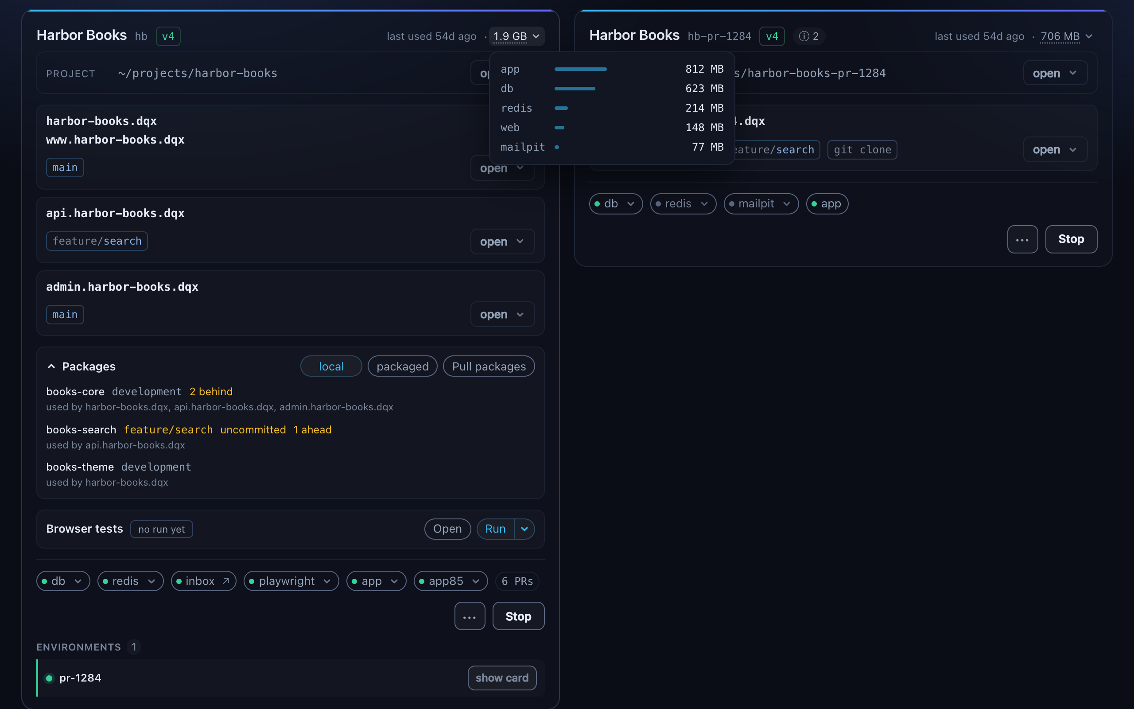Expand the open menu for api.harbor-books.dqx
Image resolution: width=1134 pixels, height=709 pixels.
tap(502, 242)
